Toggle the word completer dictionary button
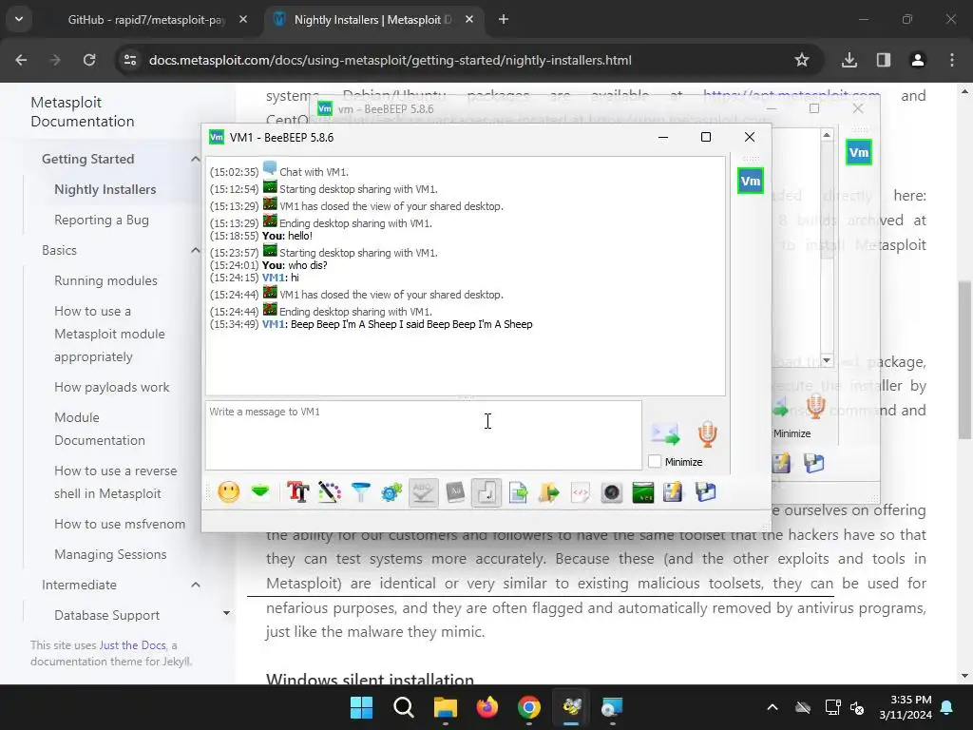Screen dimensions: 973x730 pos(455,493)
